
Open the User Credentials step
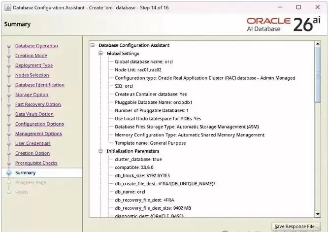click(x=33, y=143)
